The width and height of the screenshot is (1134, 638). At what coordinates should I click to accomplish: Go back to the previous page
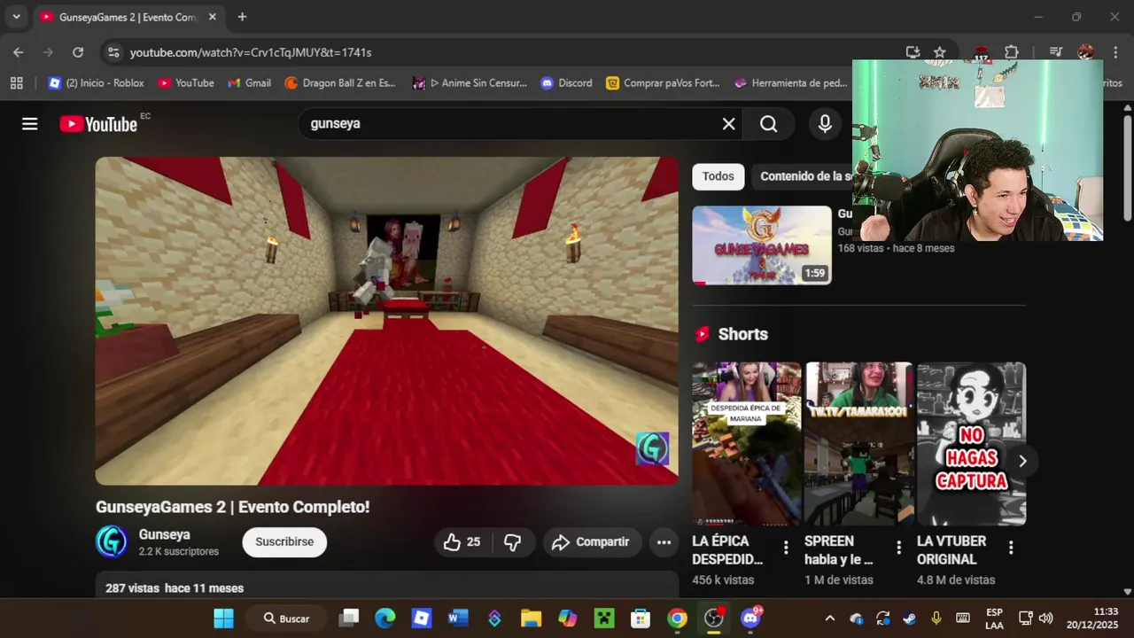(x=19, y=52)
